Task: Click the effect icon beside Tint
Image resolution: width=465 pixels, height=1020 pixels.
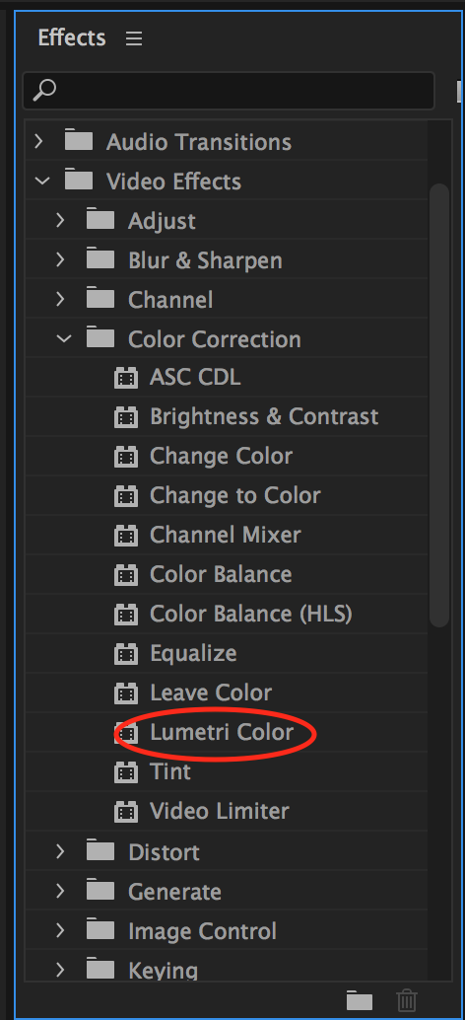Action: (126, 772)
